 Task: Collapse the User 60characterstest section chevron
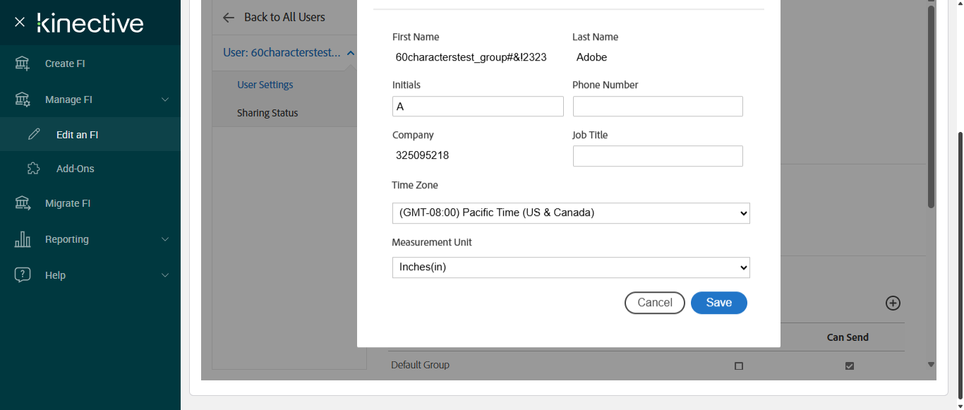(x=351, y=53)
